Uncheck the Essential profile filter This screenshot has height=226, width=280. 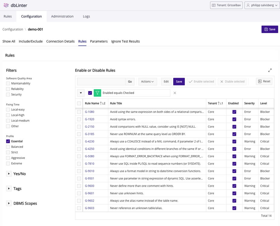[x=8, y=141]
